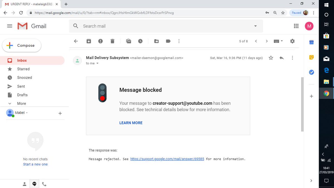Open toolbar more options menu
The width and height of the screenshot is (334, 188).
click(x=179, y=41)
